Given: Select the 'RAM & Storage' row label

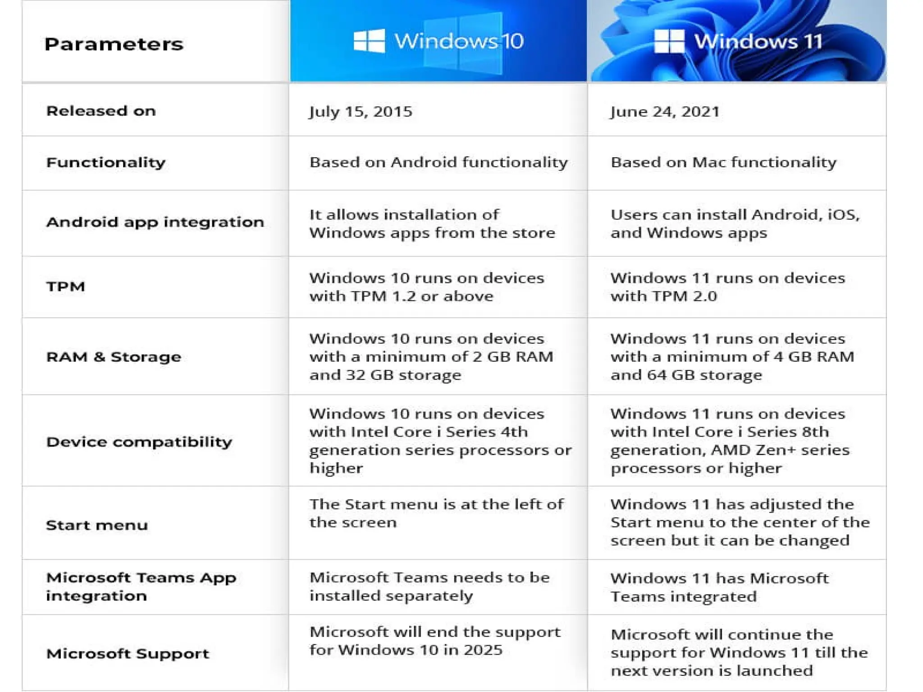Looking at the screenshot, I should (x=114, y=357).
